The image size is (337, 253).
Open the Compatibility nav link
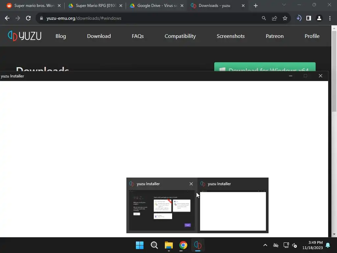tap(180, 36)
